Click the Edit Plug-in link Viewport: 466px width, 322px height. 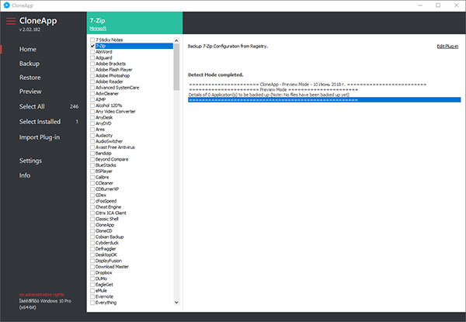click(447, 47)
